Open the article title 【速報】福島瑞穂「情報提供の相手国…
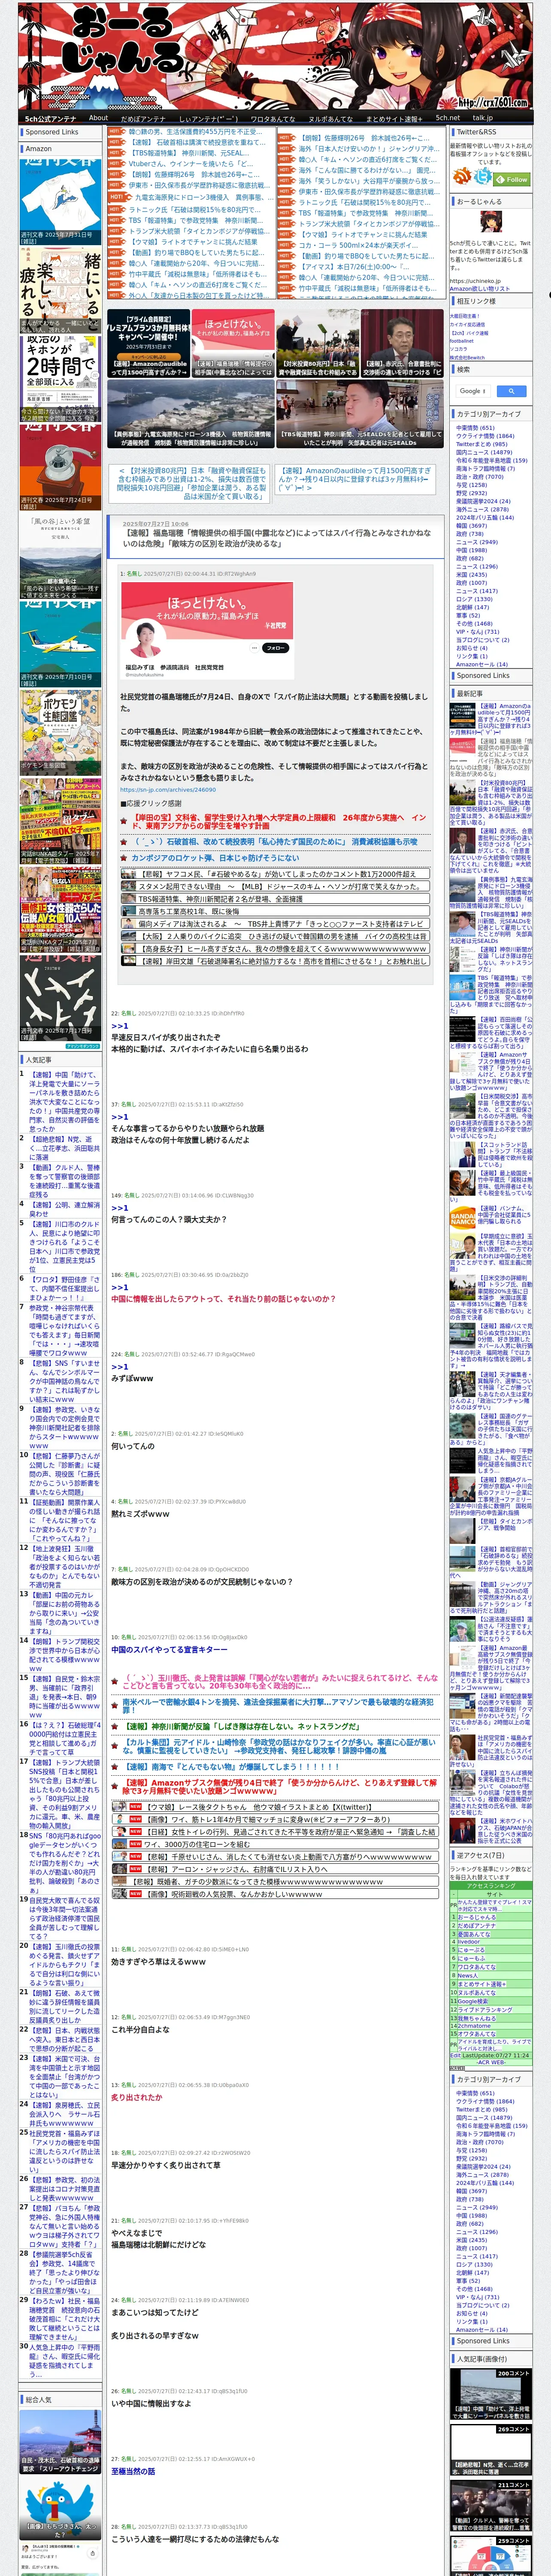 click(277, 538)
